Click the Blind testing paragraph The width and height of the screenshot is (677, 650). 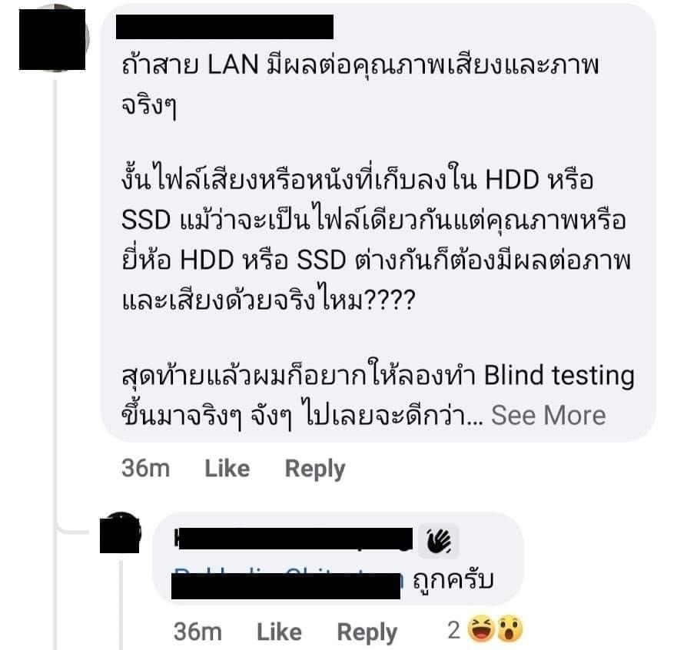[x=378, y=396]
